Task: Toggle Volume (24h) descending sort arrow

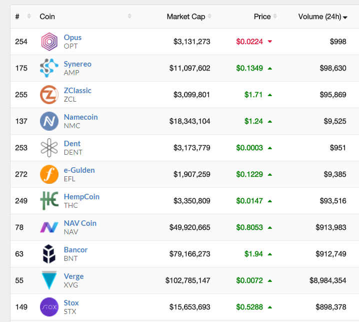Action: (x=345, y=17)
